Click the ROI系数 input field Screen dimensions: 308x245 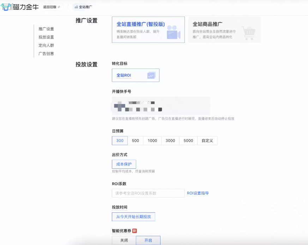[148, 193]
